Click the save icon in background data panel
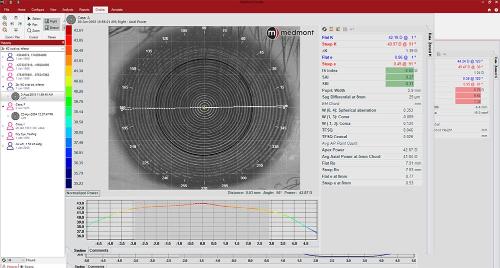 (439, 54)
